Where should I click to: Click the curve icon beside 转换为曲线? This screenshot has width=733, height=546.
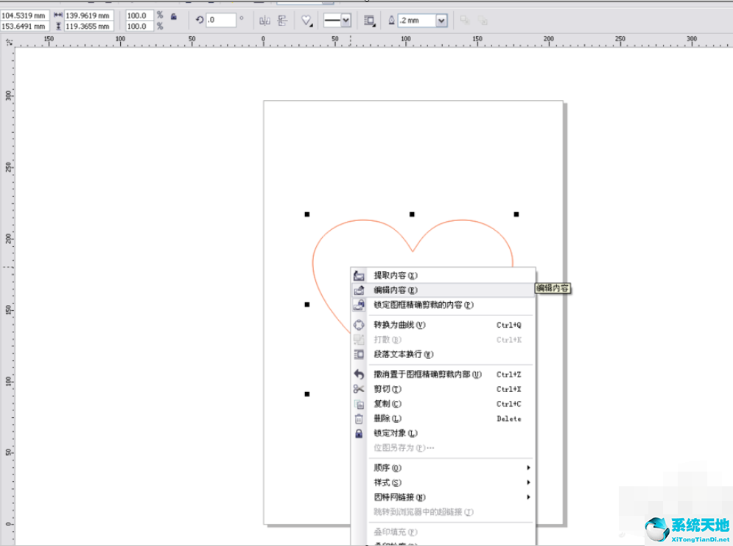tap(358, 324)
